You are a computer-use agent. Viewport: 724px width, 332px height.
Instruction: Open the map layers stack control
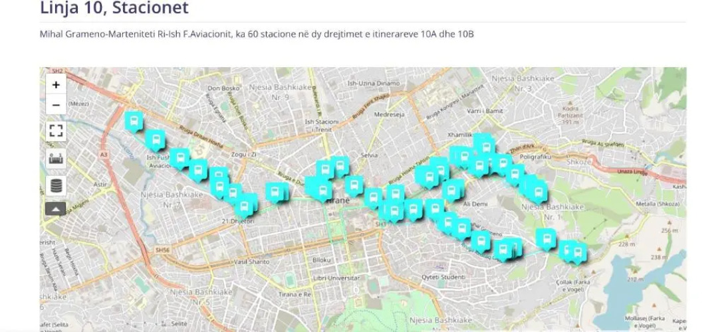(x=56, y=185)
